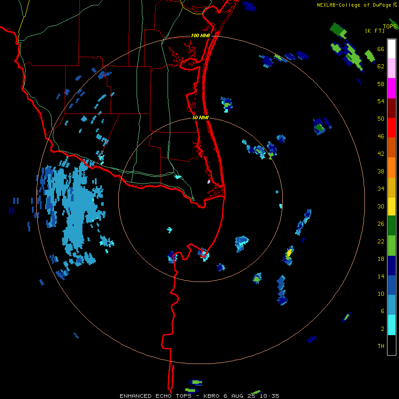The image size is (399, 399).
Task: Click the 6 AUG 25 date text
Action: click(240, 396)
